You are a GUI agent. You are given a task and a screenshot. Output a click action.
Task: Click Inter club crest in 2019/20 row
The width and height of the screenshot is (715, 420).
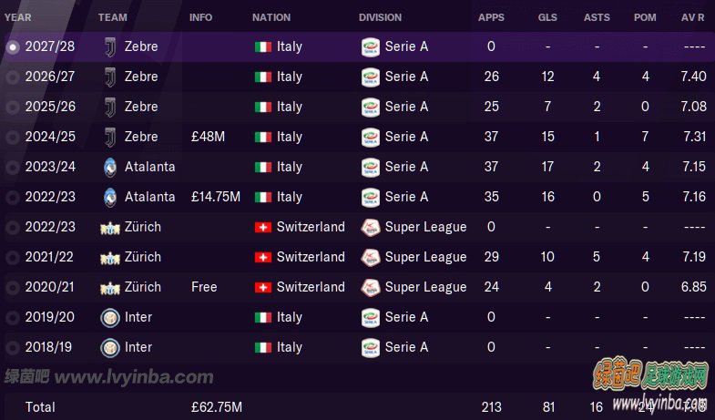pyautogui.click(x=110, y=317)
